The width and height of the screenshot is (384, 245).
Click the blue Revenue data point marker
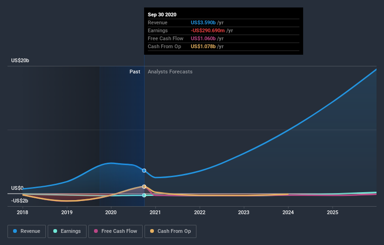tap(144, 171)
